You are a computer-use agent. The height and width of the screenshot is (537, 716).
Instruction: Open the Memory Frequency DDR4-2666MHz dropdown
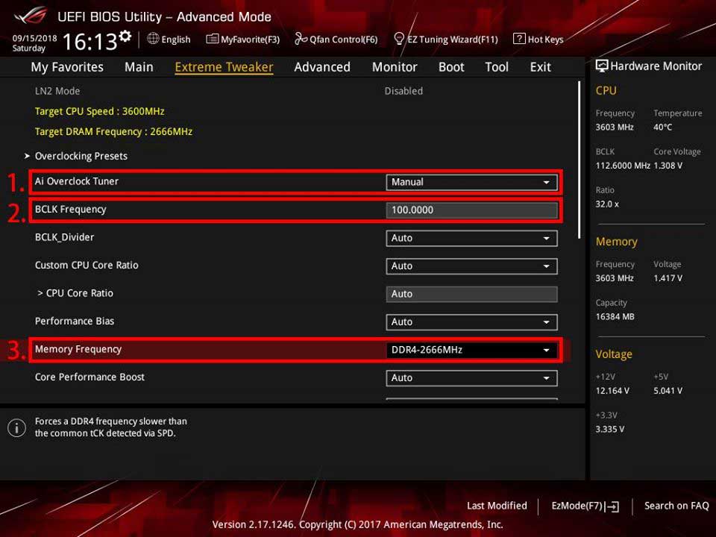(471, 351)
